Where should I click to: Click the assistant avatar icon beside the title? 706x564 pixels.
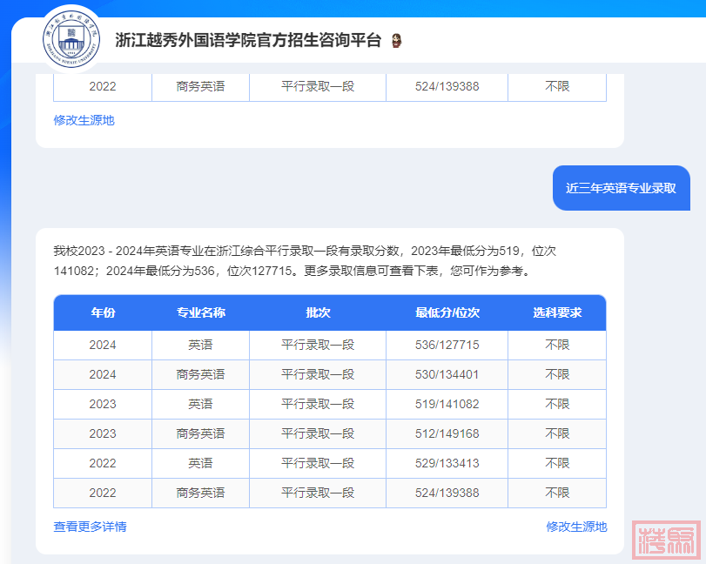(396, 41)
